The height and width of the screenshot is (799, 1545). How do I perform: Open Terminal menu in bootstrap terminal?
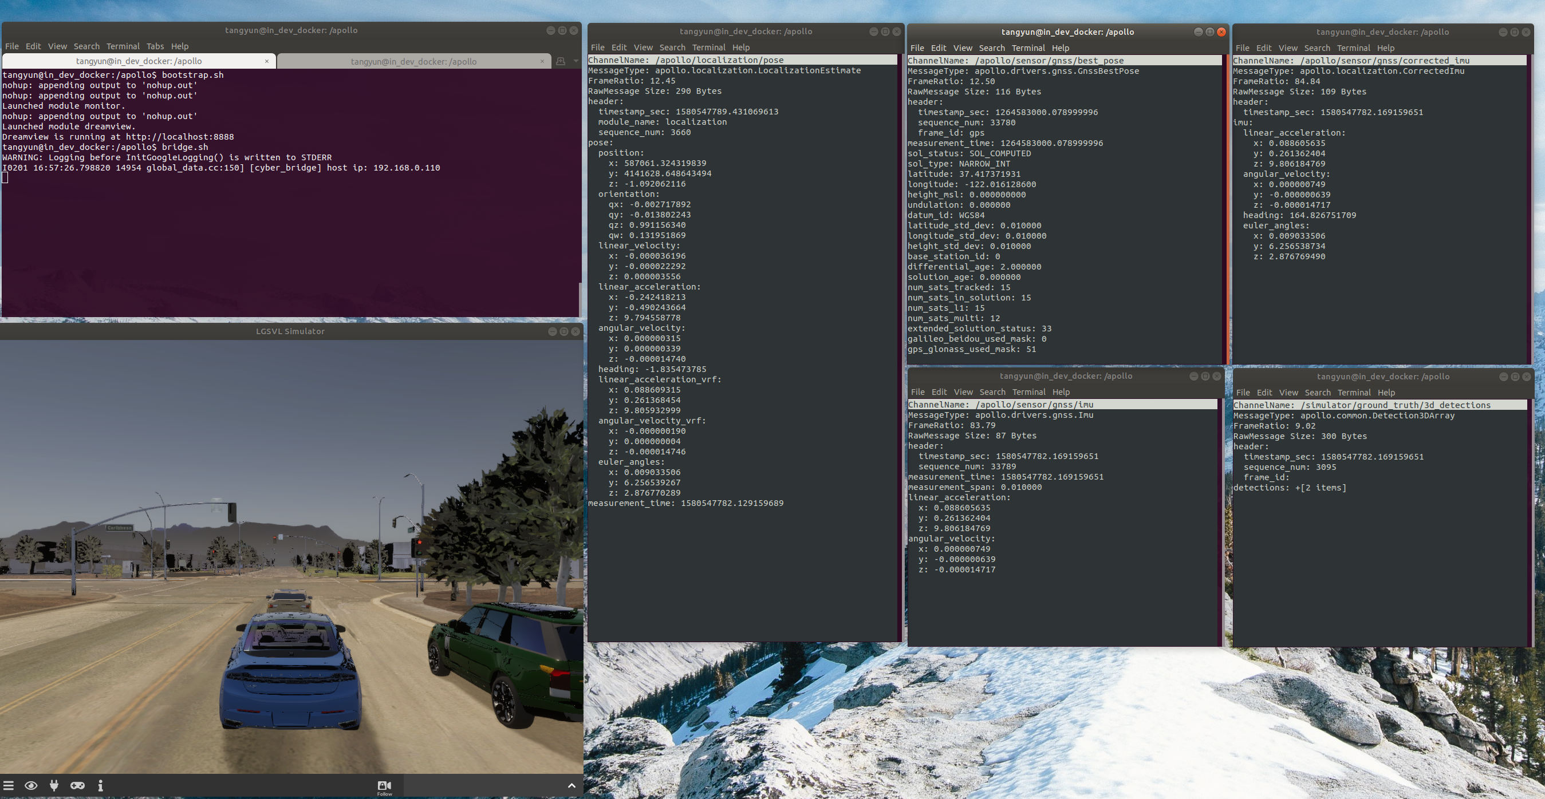(x=123, y=46)
